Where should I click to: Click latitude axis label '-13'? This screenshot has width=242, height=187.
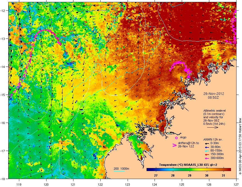pyautogui.click(x=3, y=39)
